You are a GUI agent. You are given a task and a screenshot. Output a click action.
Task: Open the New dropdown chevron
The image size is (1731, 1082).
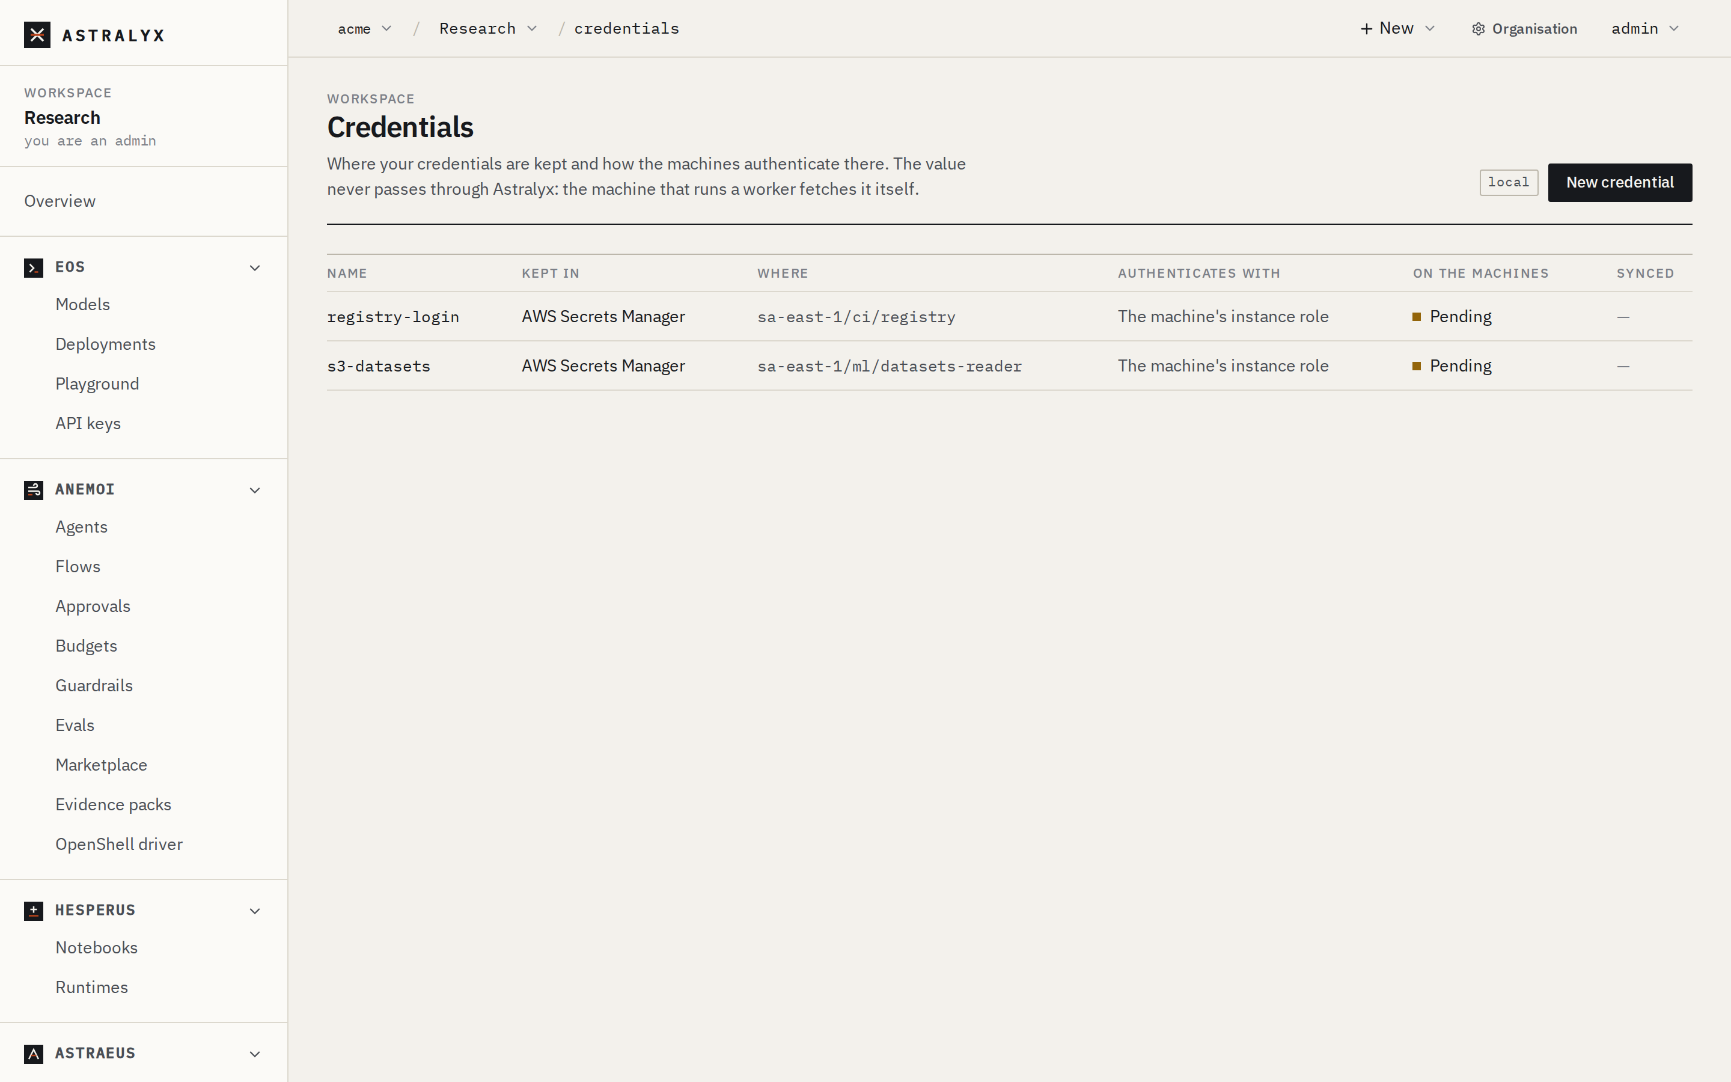point(1430,29)
